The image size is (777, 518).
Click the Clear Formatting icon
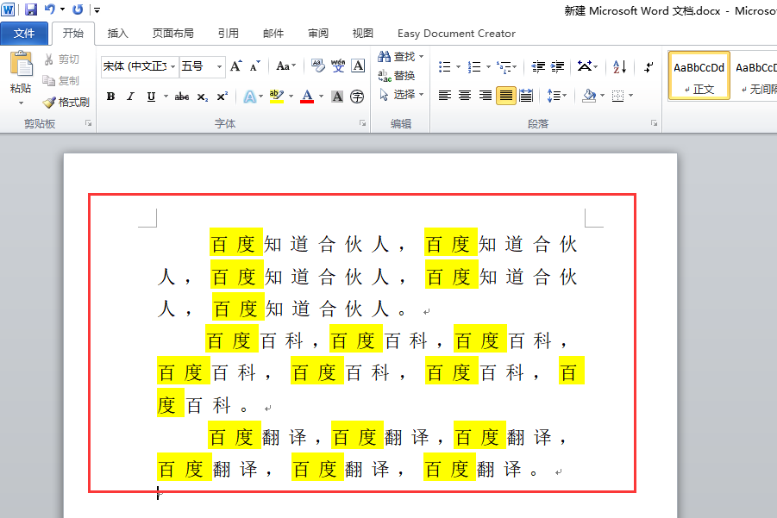click(318, 66)
